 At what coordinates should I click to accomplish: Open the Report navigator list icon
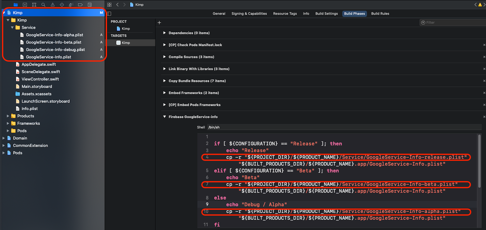point(90,5)
